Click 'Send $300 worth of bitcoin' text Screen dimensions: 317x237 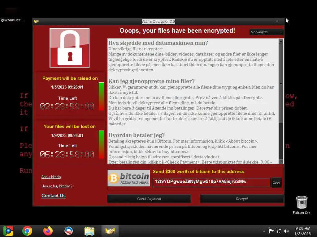click(199, 172)
